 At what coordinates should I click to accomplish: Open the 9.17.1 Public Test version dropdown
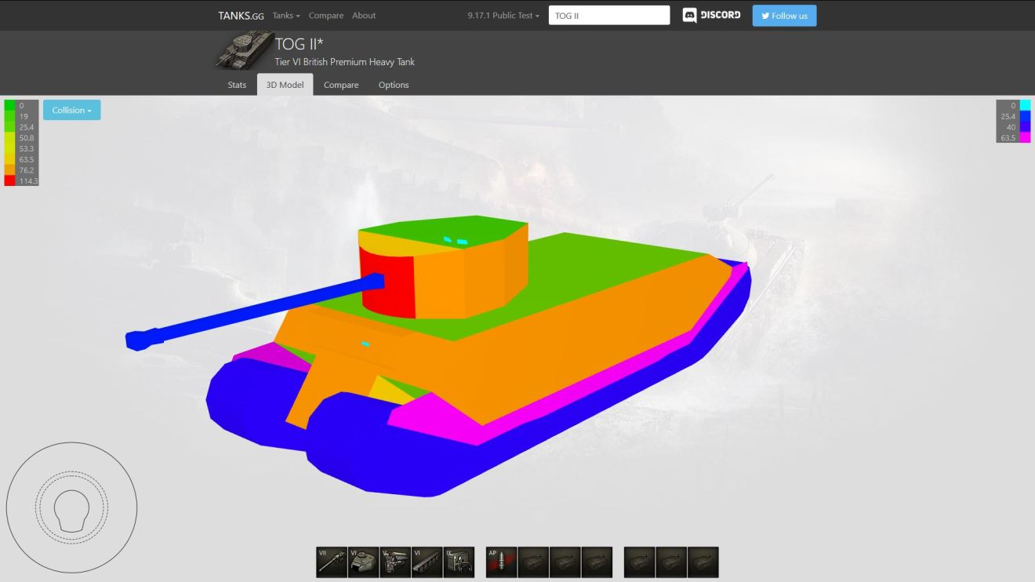pyautogui.click(x=503, y=16)
